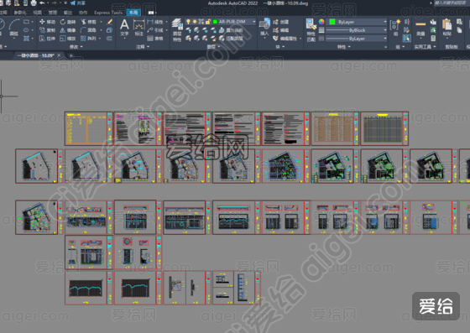
Task: Click the Share (共享) button
Action: 78,3
